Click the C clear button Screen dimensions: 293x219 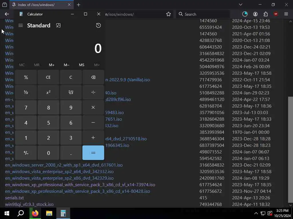(x=71, y=77)
